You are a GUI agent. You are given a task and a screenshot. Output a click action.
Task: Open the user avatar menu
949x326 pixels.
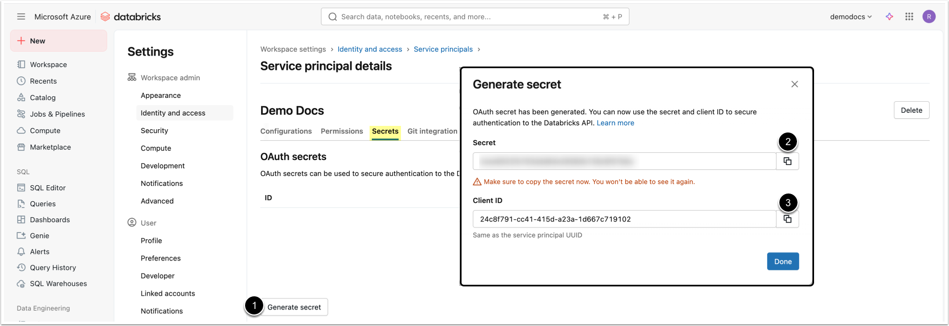[x=929, y=17]
